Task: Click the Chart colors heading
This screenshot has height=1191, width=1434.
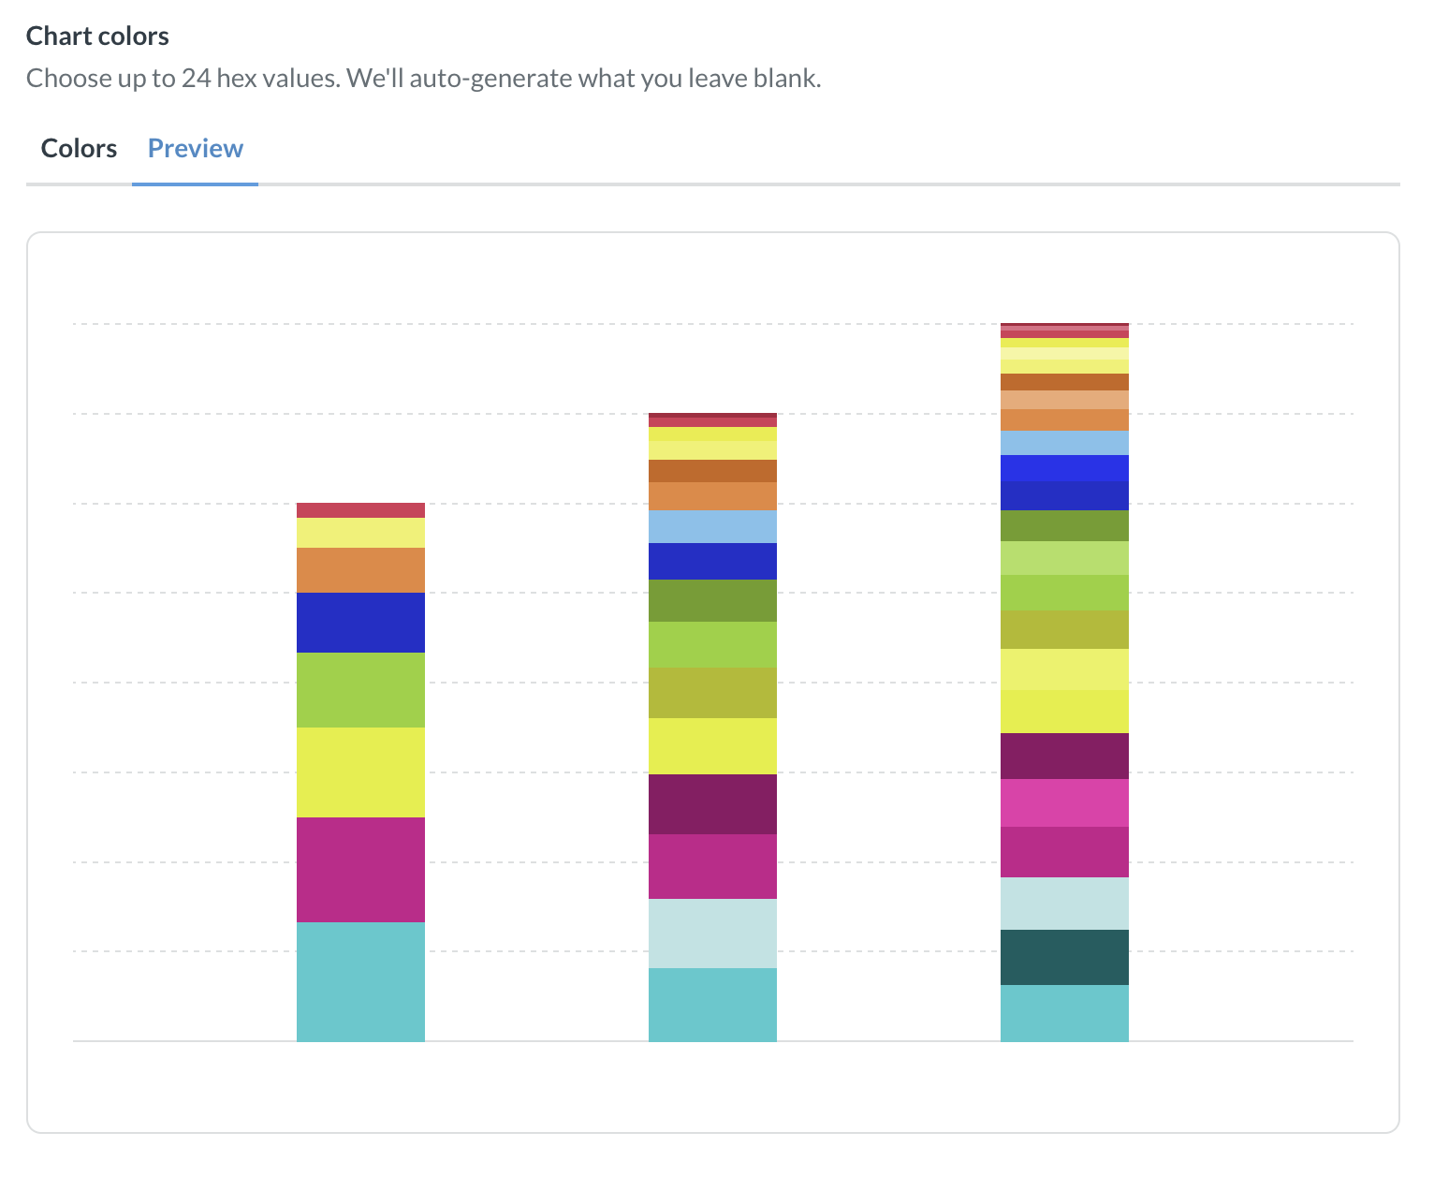Action: [97, 36]
